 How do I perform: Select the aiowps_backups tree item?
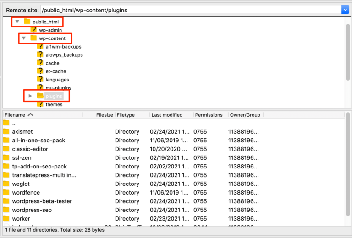coord(64,55)
